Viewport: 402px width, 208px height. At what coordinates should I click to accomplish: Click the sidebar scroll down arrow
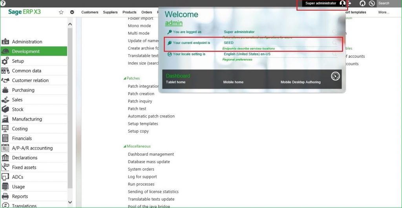70,203
